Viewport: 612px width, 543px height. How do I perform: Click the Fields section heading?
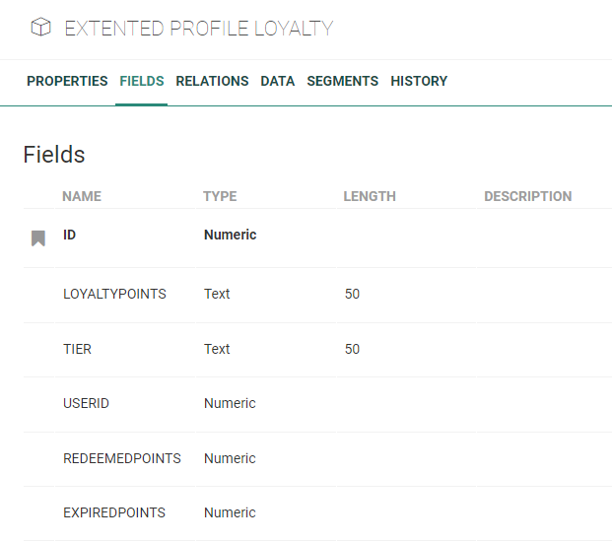[54, 155]
